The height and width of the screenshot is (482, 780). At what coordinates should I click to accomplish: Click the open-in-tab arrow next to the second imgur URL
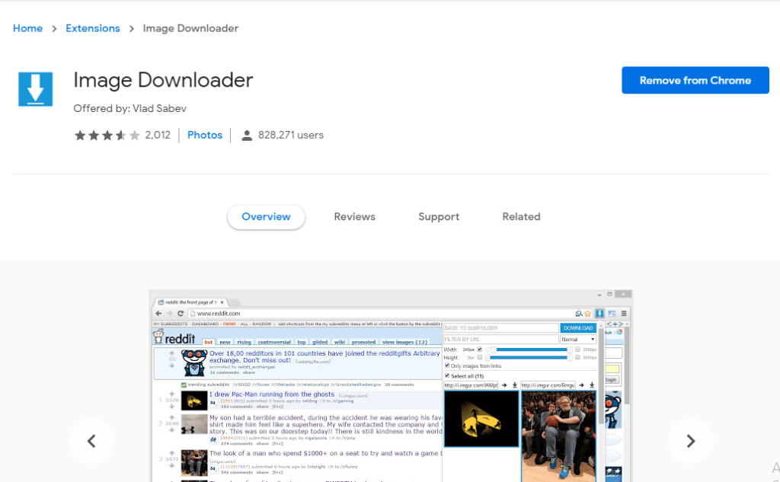point(580,385)
